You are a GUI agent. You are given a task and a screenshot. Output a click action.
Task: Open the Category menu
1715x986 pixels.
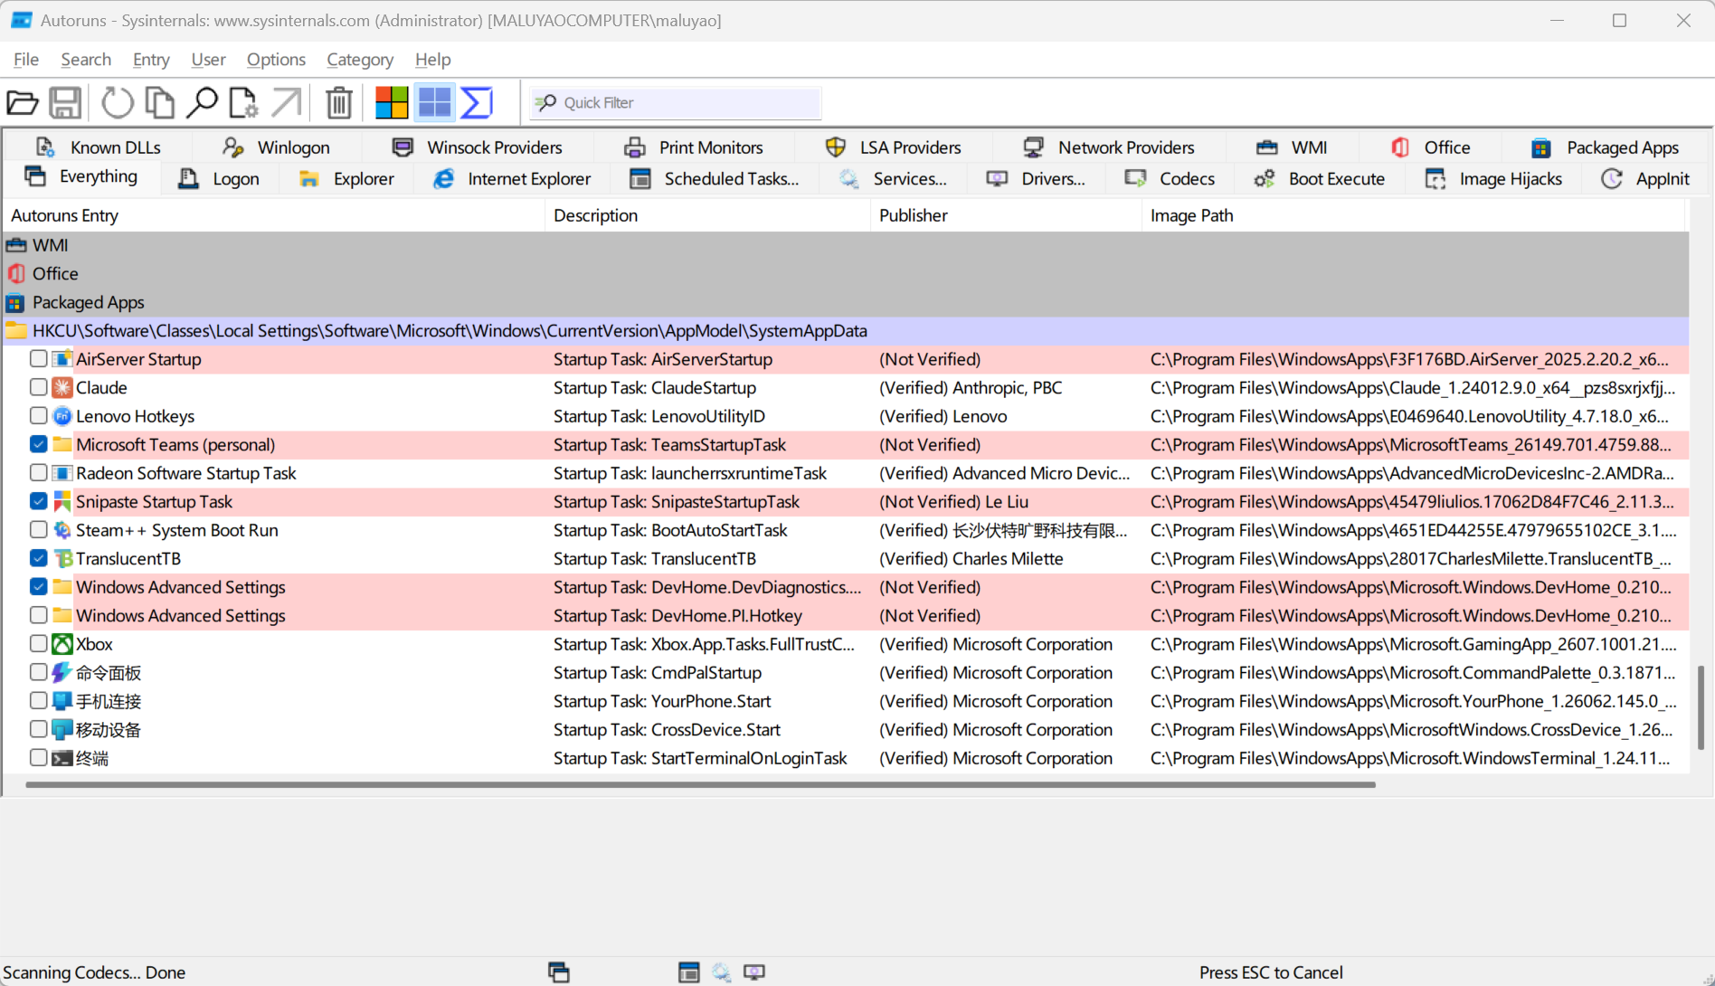click(x=360, y=60)
